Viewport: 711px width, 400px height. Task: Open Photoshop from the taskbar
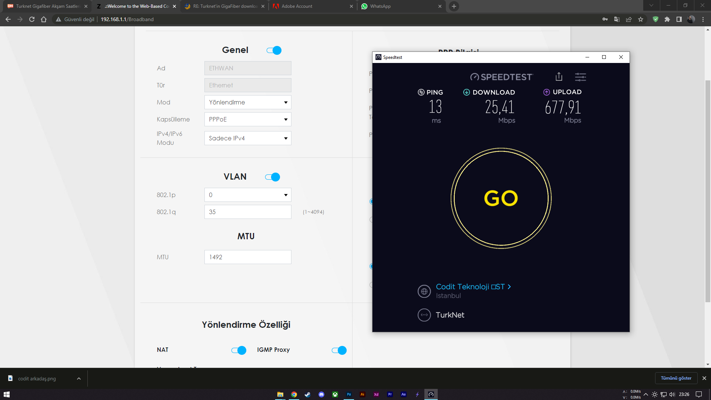(x=349, y=394)
